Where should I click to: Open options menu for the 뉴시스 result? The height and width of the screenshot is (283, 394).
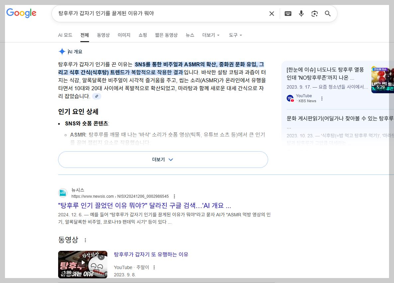click(174, 196)
